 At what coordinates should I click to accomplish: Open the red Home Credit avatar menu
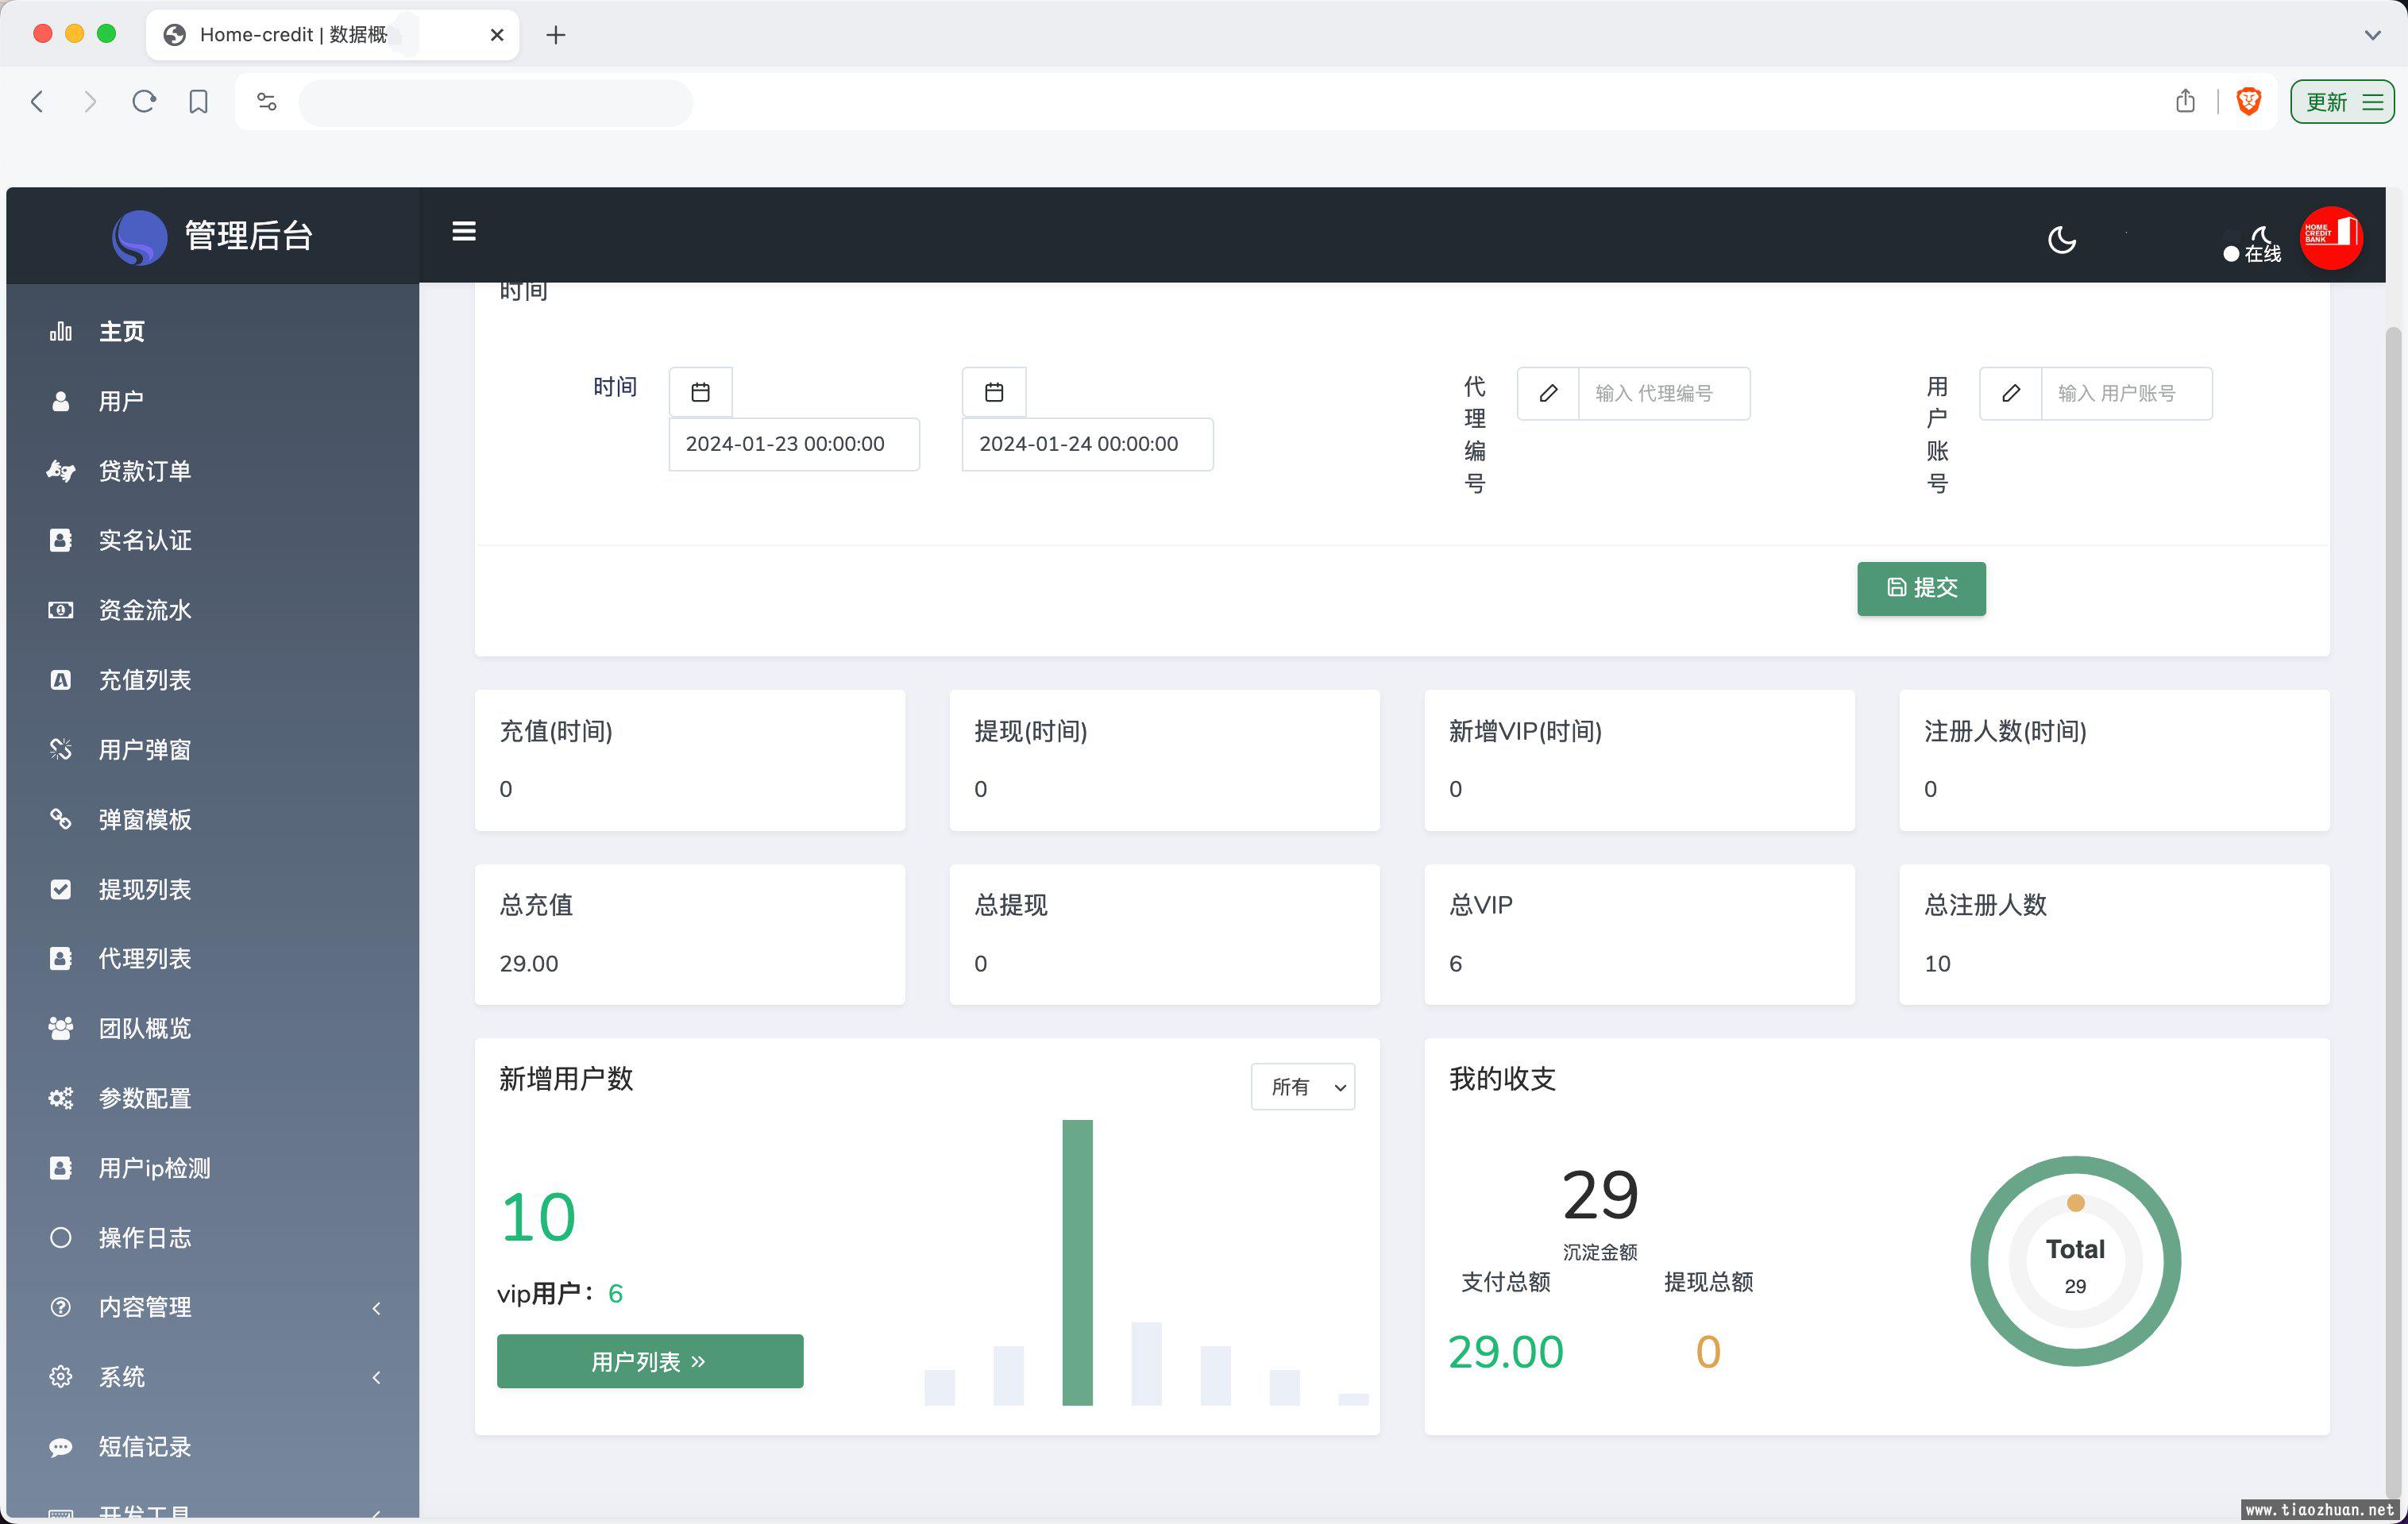tap(2331, 238)
